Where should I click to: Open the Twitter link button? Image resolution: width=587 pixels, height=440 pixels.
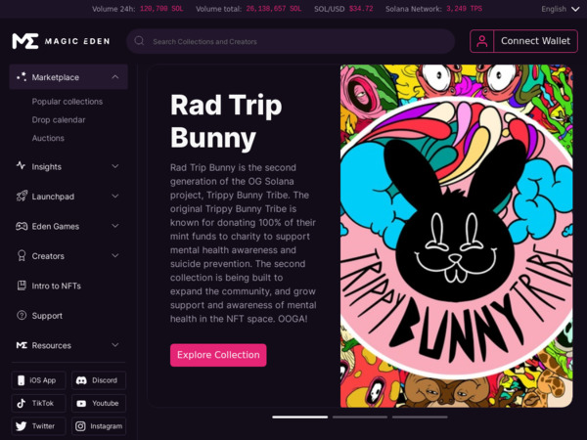point(38,426)
